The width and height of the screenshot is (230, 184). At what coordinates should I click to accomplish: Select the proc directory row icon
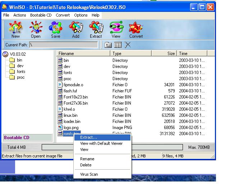[60, 79]
